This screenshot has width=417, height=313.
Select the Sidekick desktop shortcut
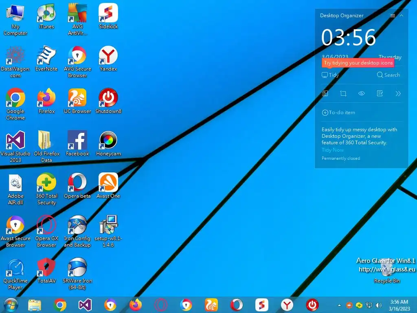pyautogui.click(x=108, y=16)
